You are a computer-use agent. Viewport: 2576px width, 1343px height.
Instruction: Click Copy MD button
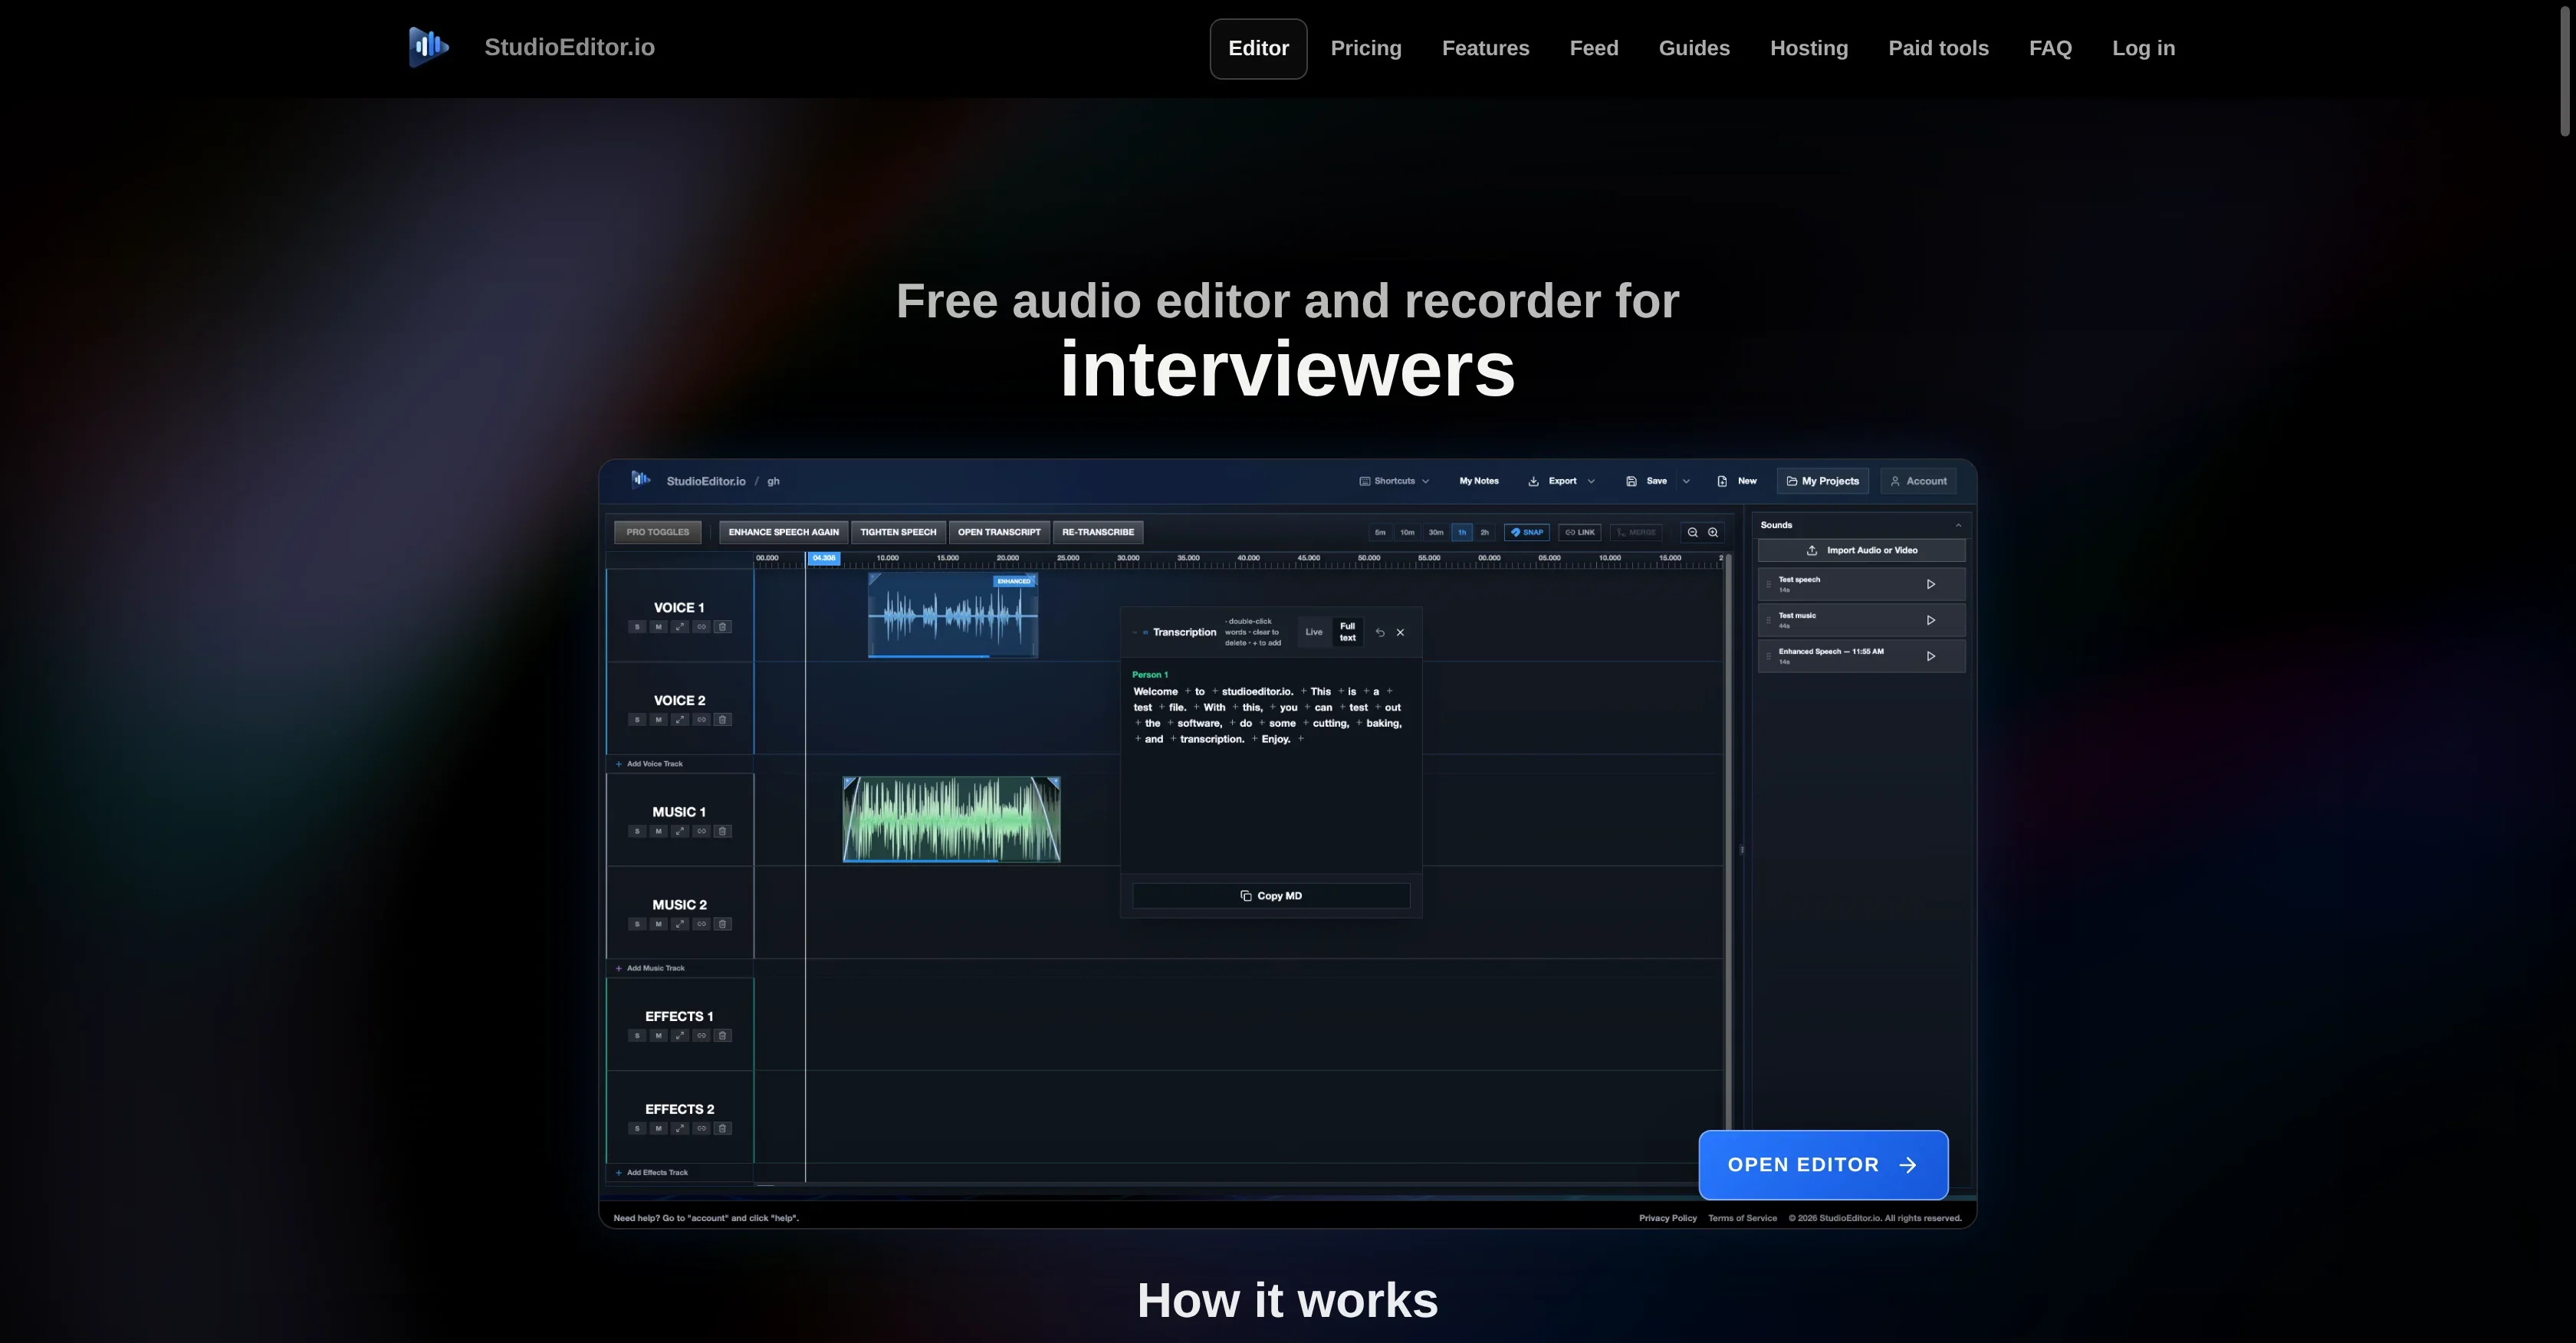click(x=1271, y=896)
